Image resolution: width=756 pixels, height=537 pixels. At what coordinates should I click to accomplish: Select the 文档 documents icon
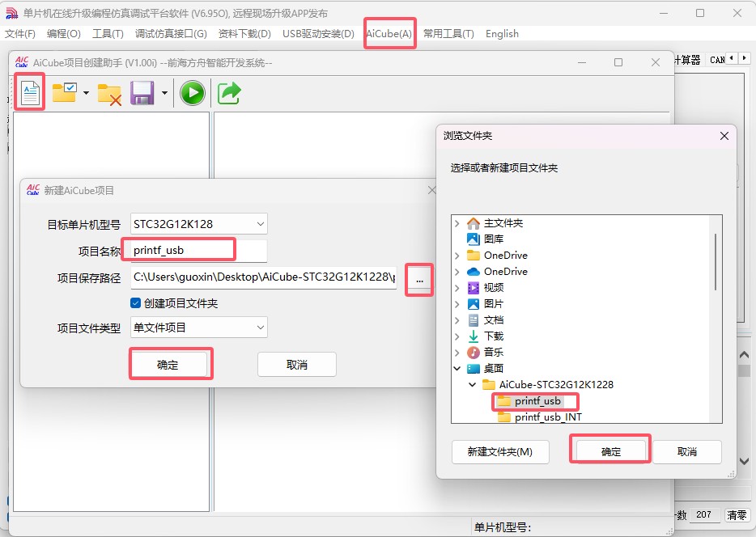474,320
